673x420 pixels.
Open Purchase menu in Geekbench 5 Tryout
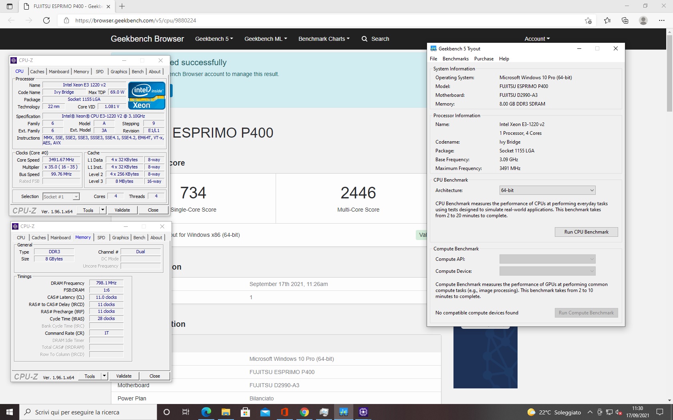tap(484, 59)
